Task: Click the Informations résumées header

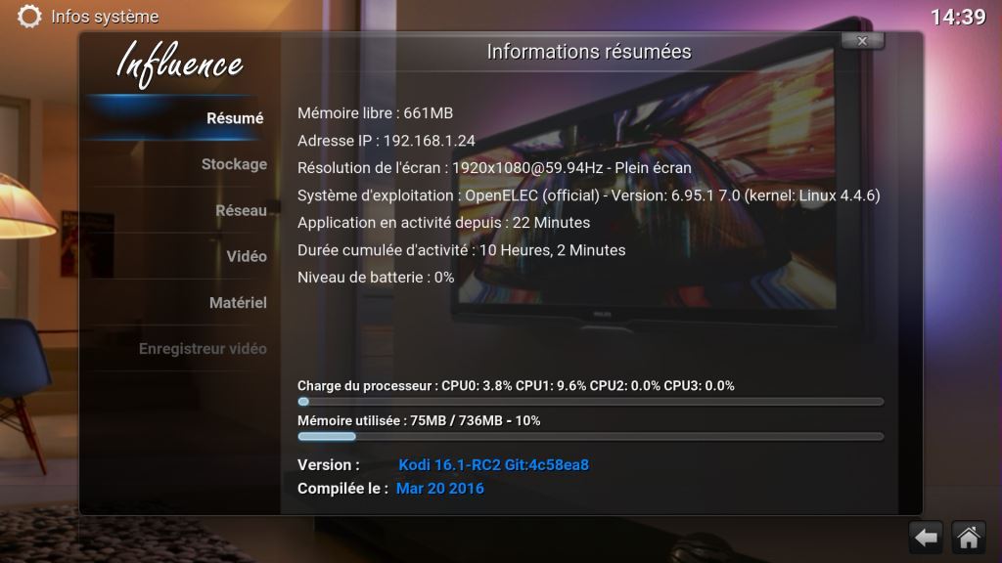Action: 589,52
